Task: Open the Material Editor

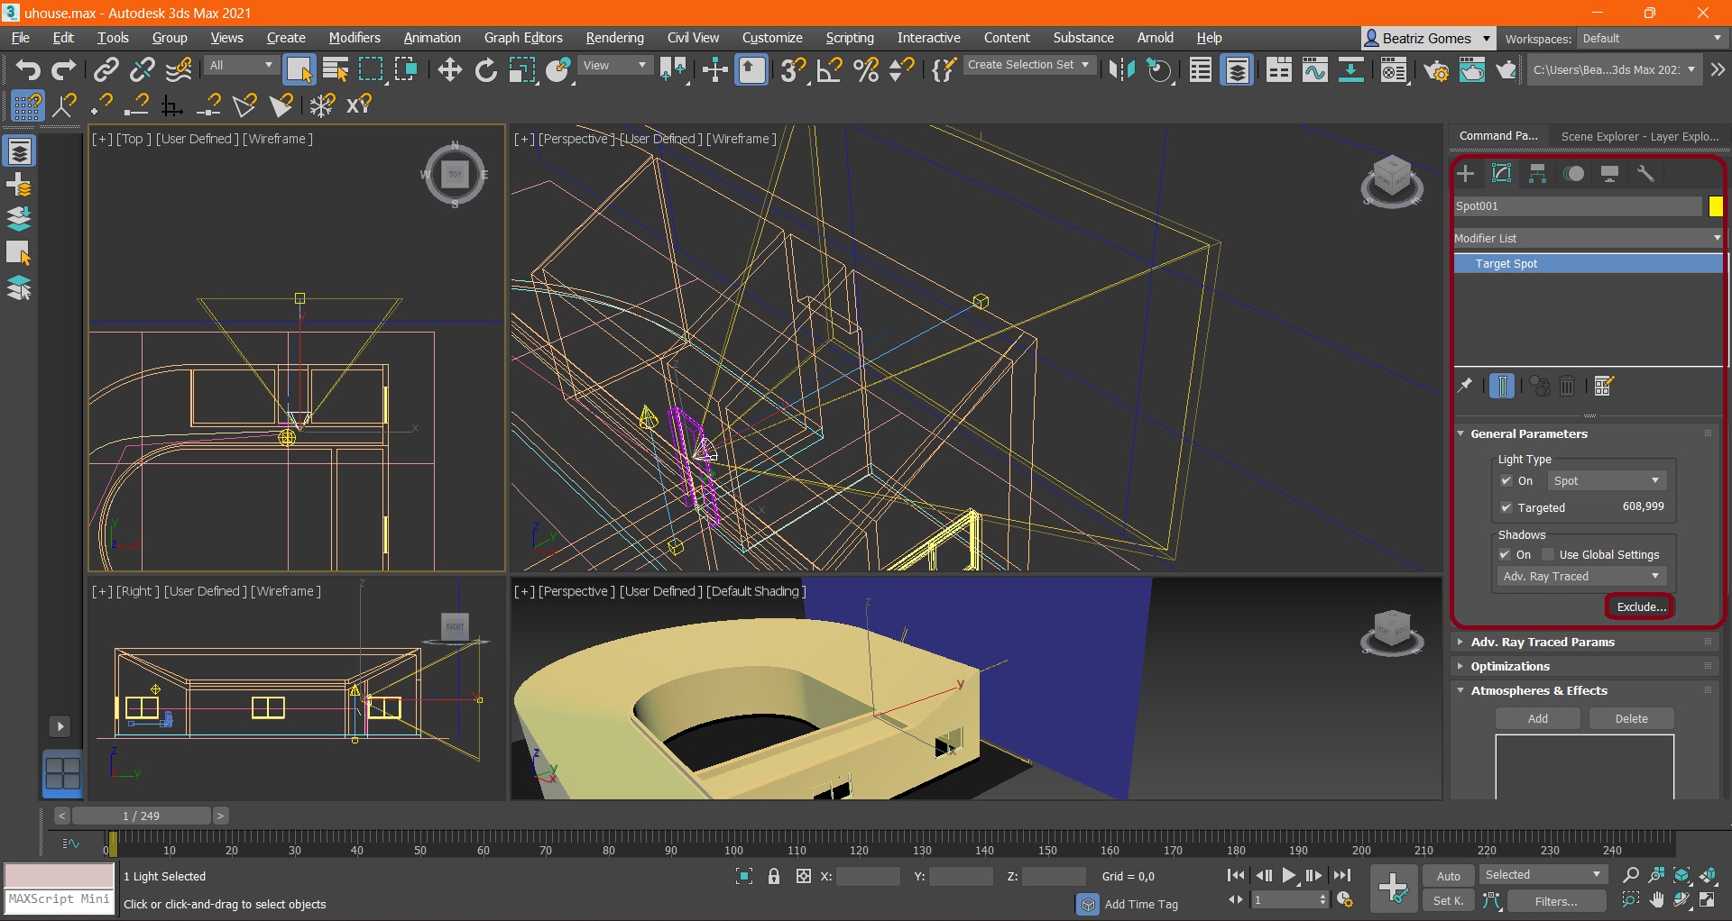Action: tap(1394, 69)
